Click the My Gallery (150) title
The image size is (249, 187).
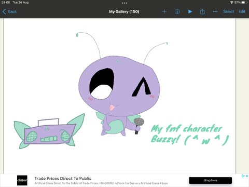click(124, 11)
